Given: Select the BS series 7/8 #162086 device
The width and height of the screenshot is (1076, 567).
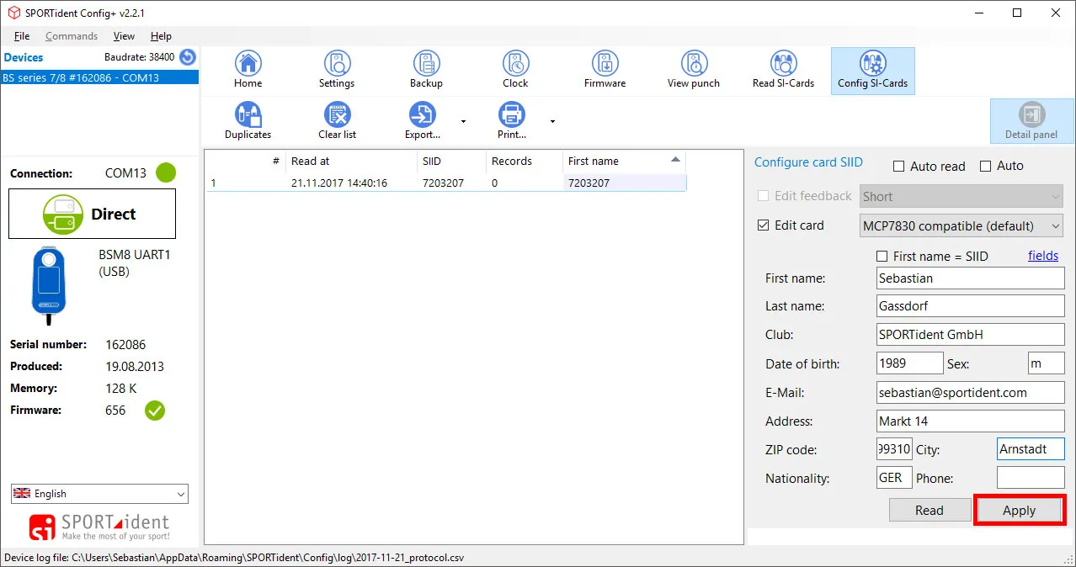Looking at the screenshot, I should point(99,77).
